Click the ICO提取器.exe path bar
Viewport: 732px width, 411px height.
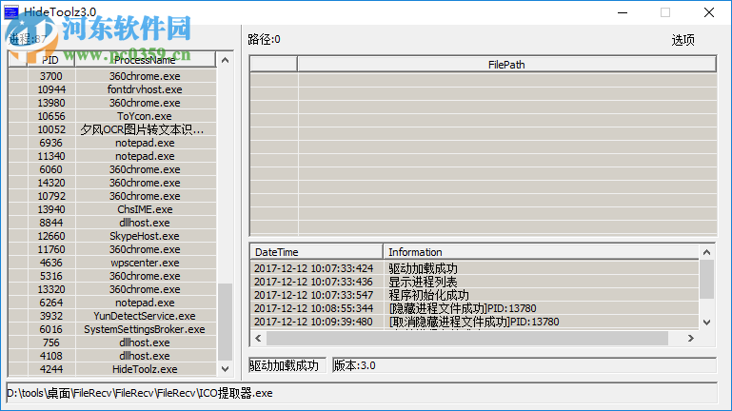362,393
